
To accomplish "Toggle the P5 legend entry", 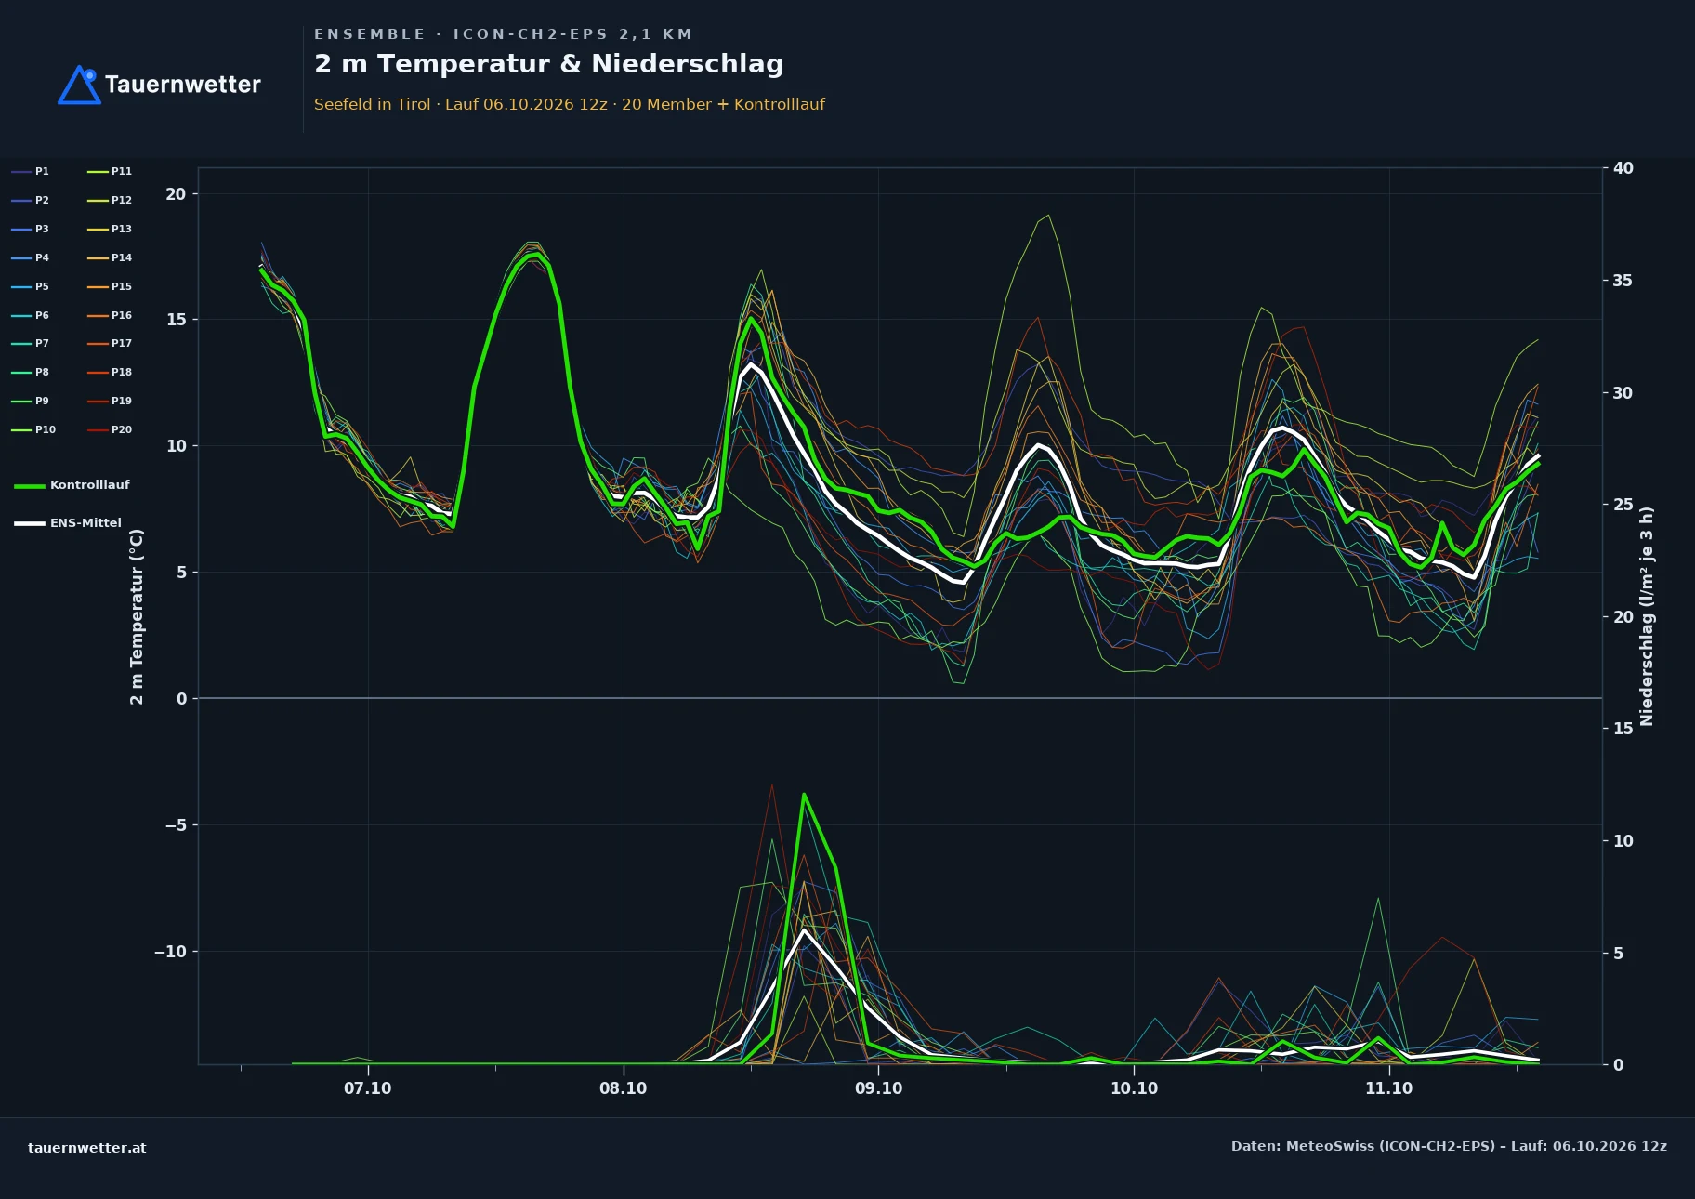I will 30,286.
